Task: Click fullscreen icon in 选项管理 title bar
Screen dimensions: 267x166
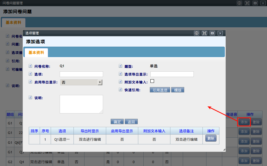Action: coord(204,33)
